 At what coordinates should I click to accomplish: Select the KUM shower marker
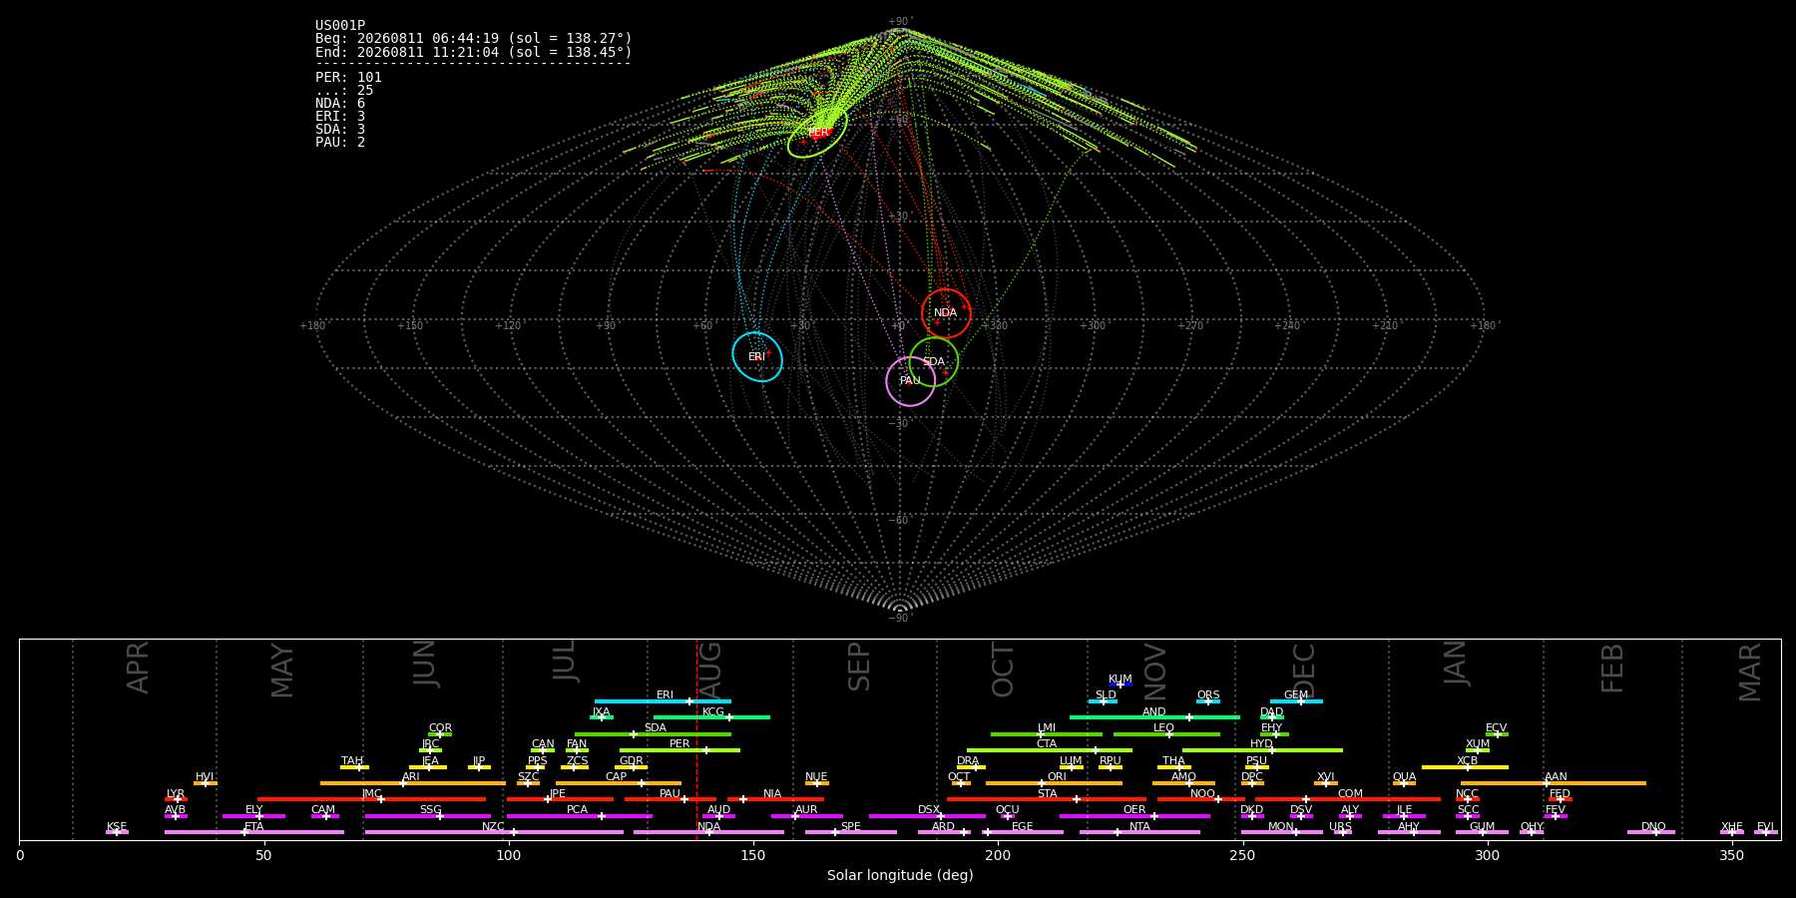point(1121,684)
